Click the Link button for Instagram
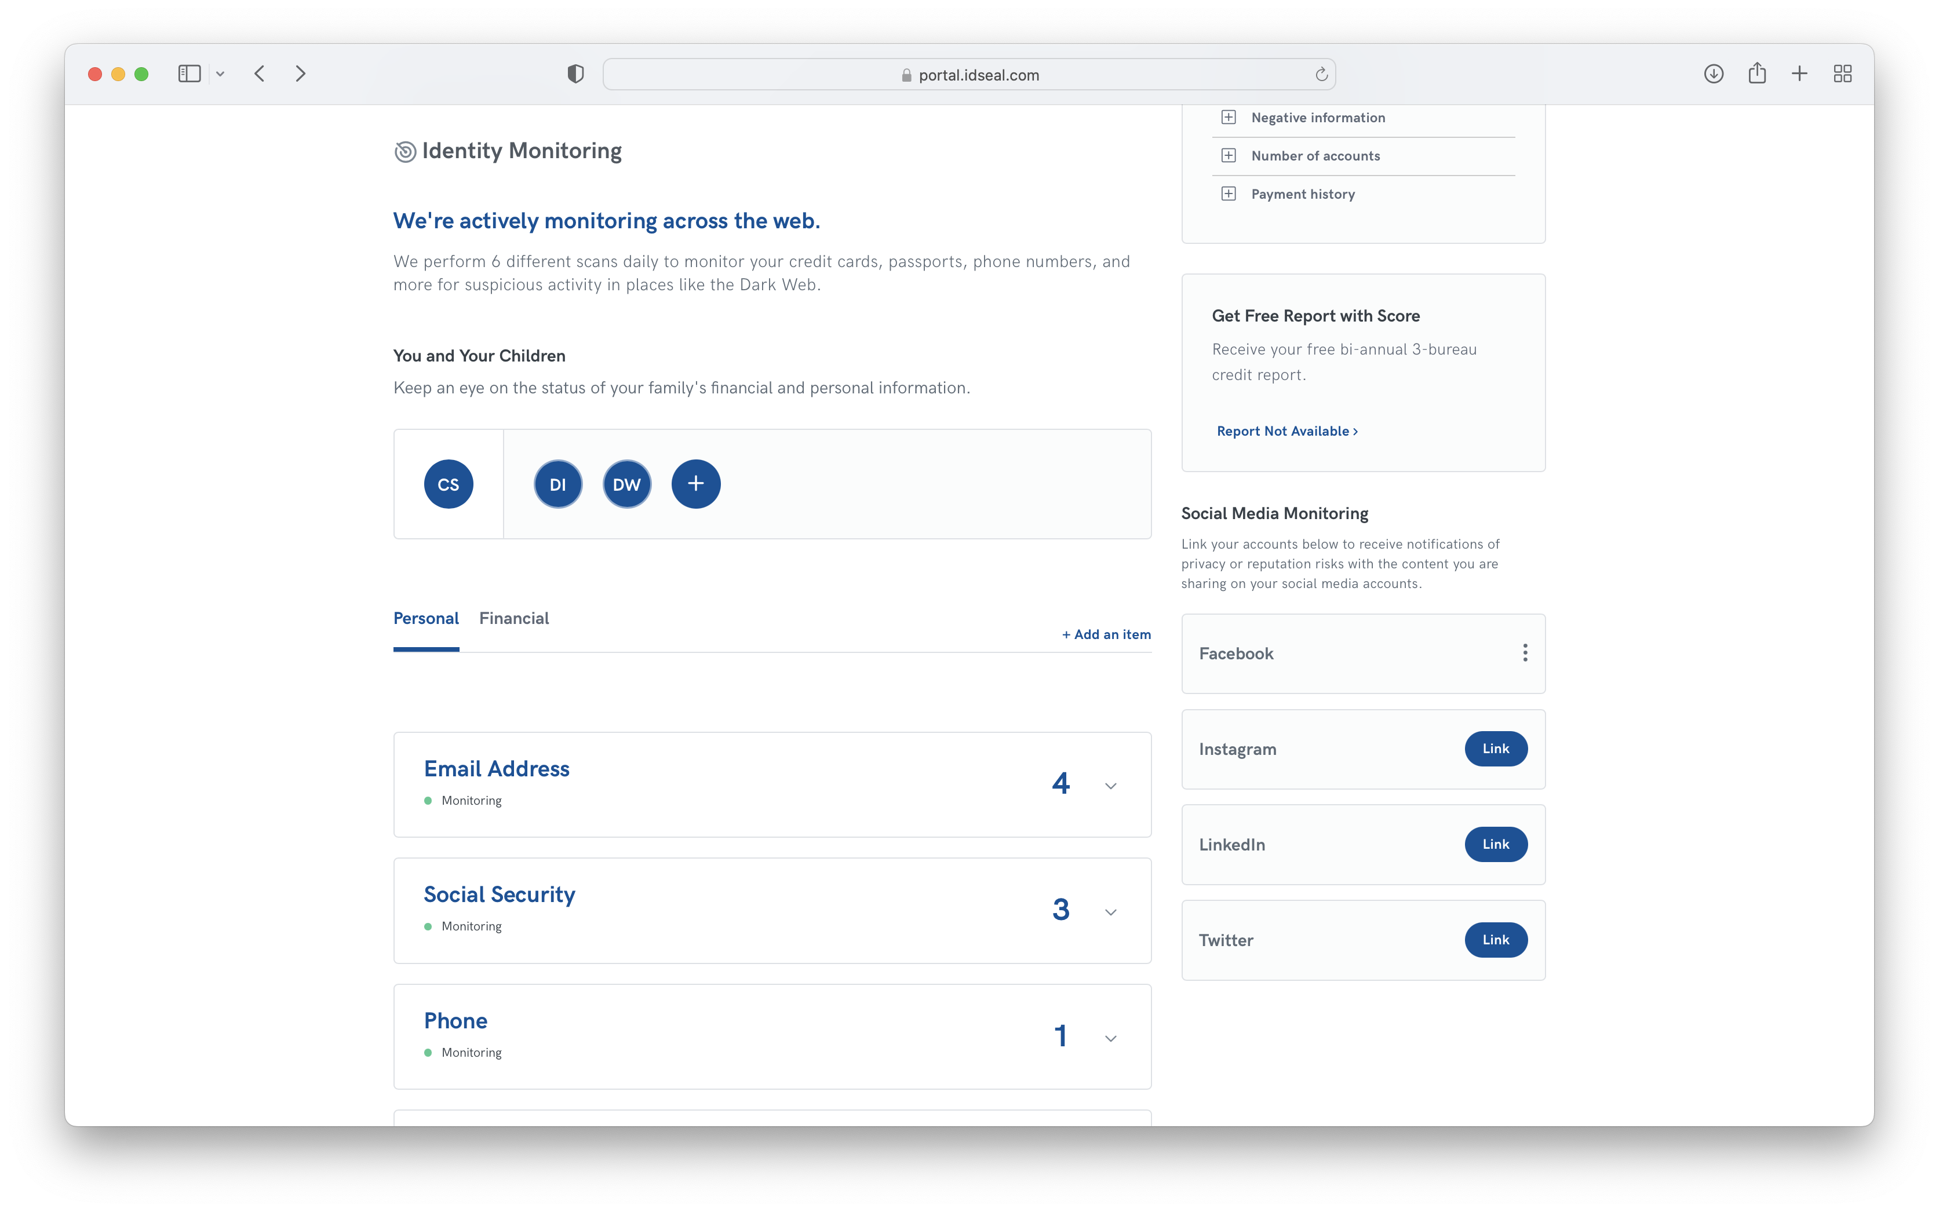Image resolution: width=1939 pixels, height=1212 pixels. click(x=1495, y=749)
